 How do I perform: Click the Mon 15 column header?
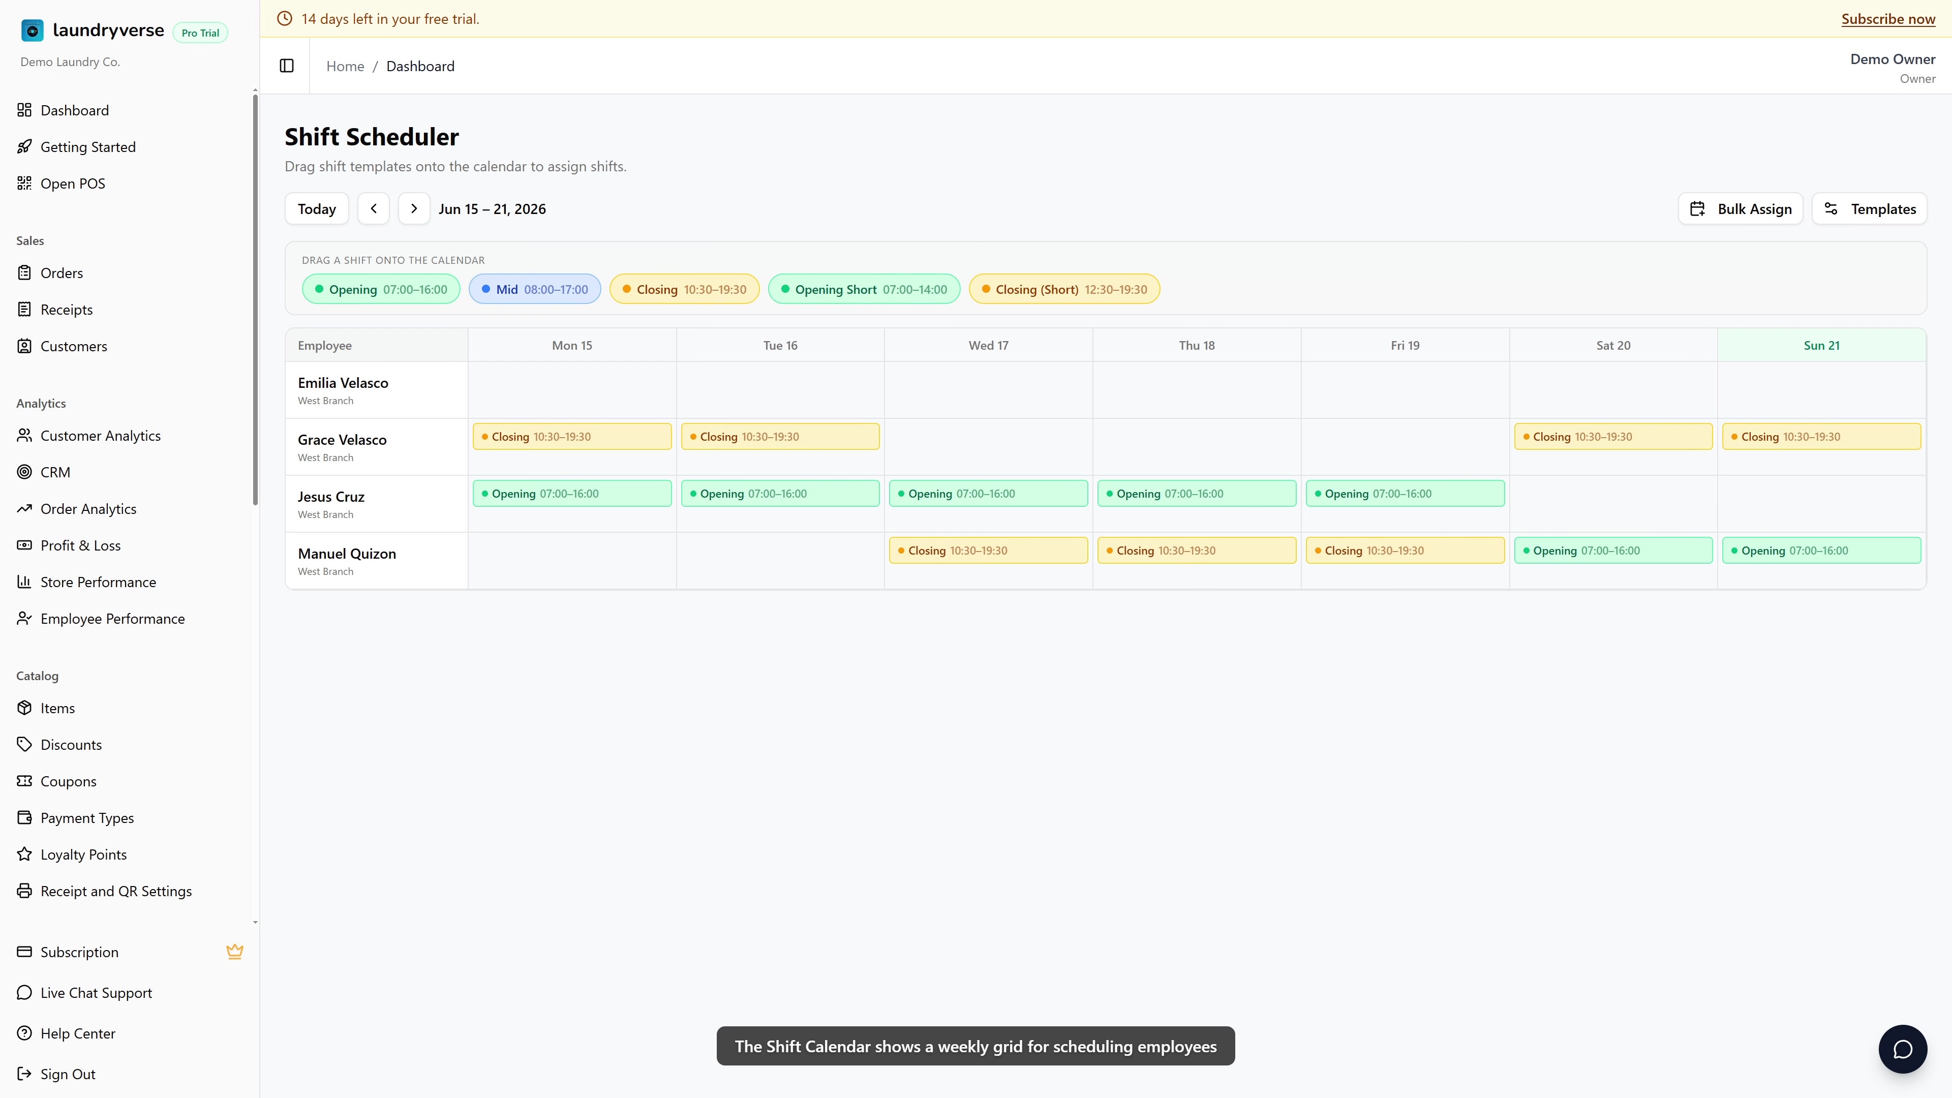click(572, 346)
